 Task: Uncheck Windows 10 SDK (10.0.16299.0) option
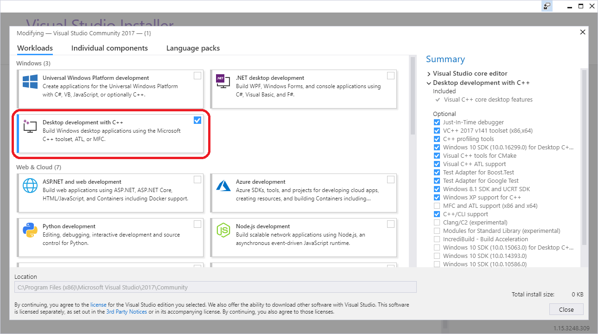point(437,148)
